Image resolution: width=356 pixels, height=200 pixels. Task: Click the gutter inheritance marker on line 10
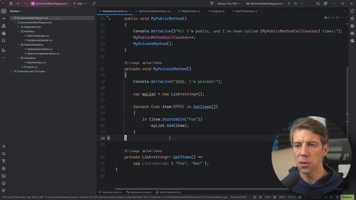(x=108, y=18)
